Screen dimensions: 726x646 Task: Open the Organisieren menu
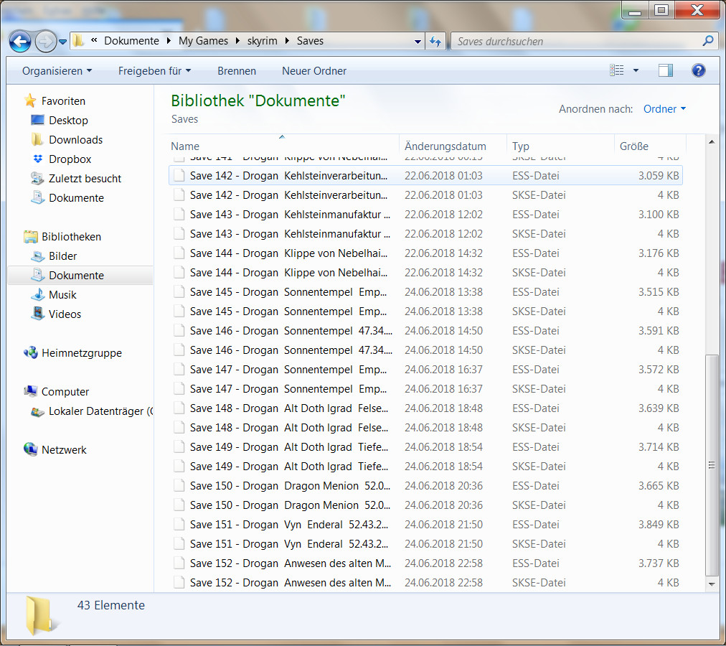57,71
